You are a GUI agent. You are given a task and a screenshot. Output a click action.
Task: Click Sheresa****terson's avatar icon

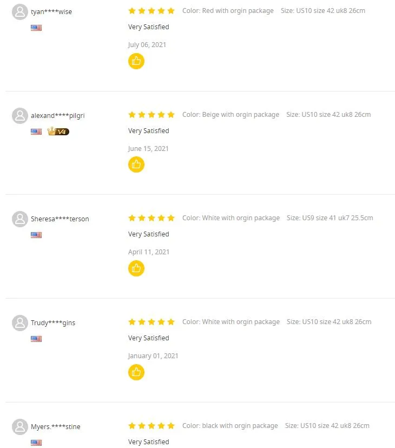pos(20,219)
